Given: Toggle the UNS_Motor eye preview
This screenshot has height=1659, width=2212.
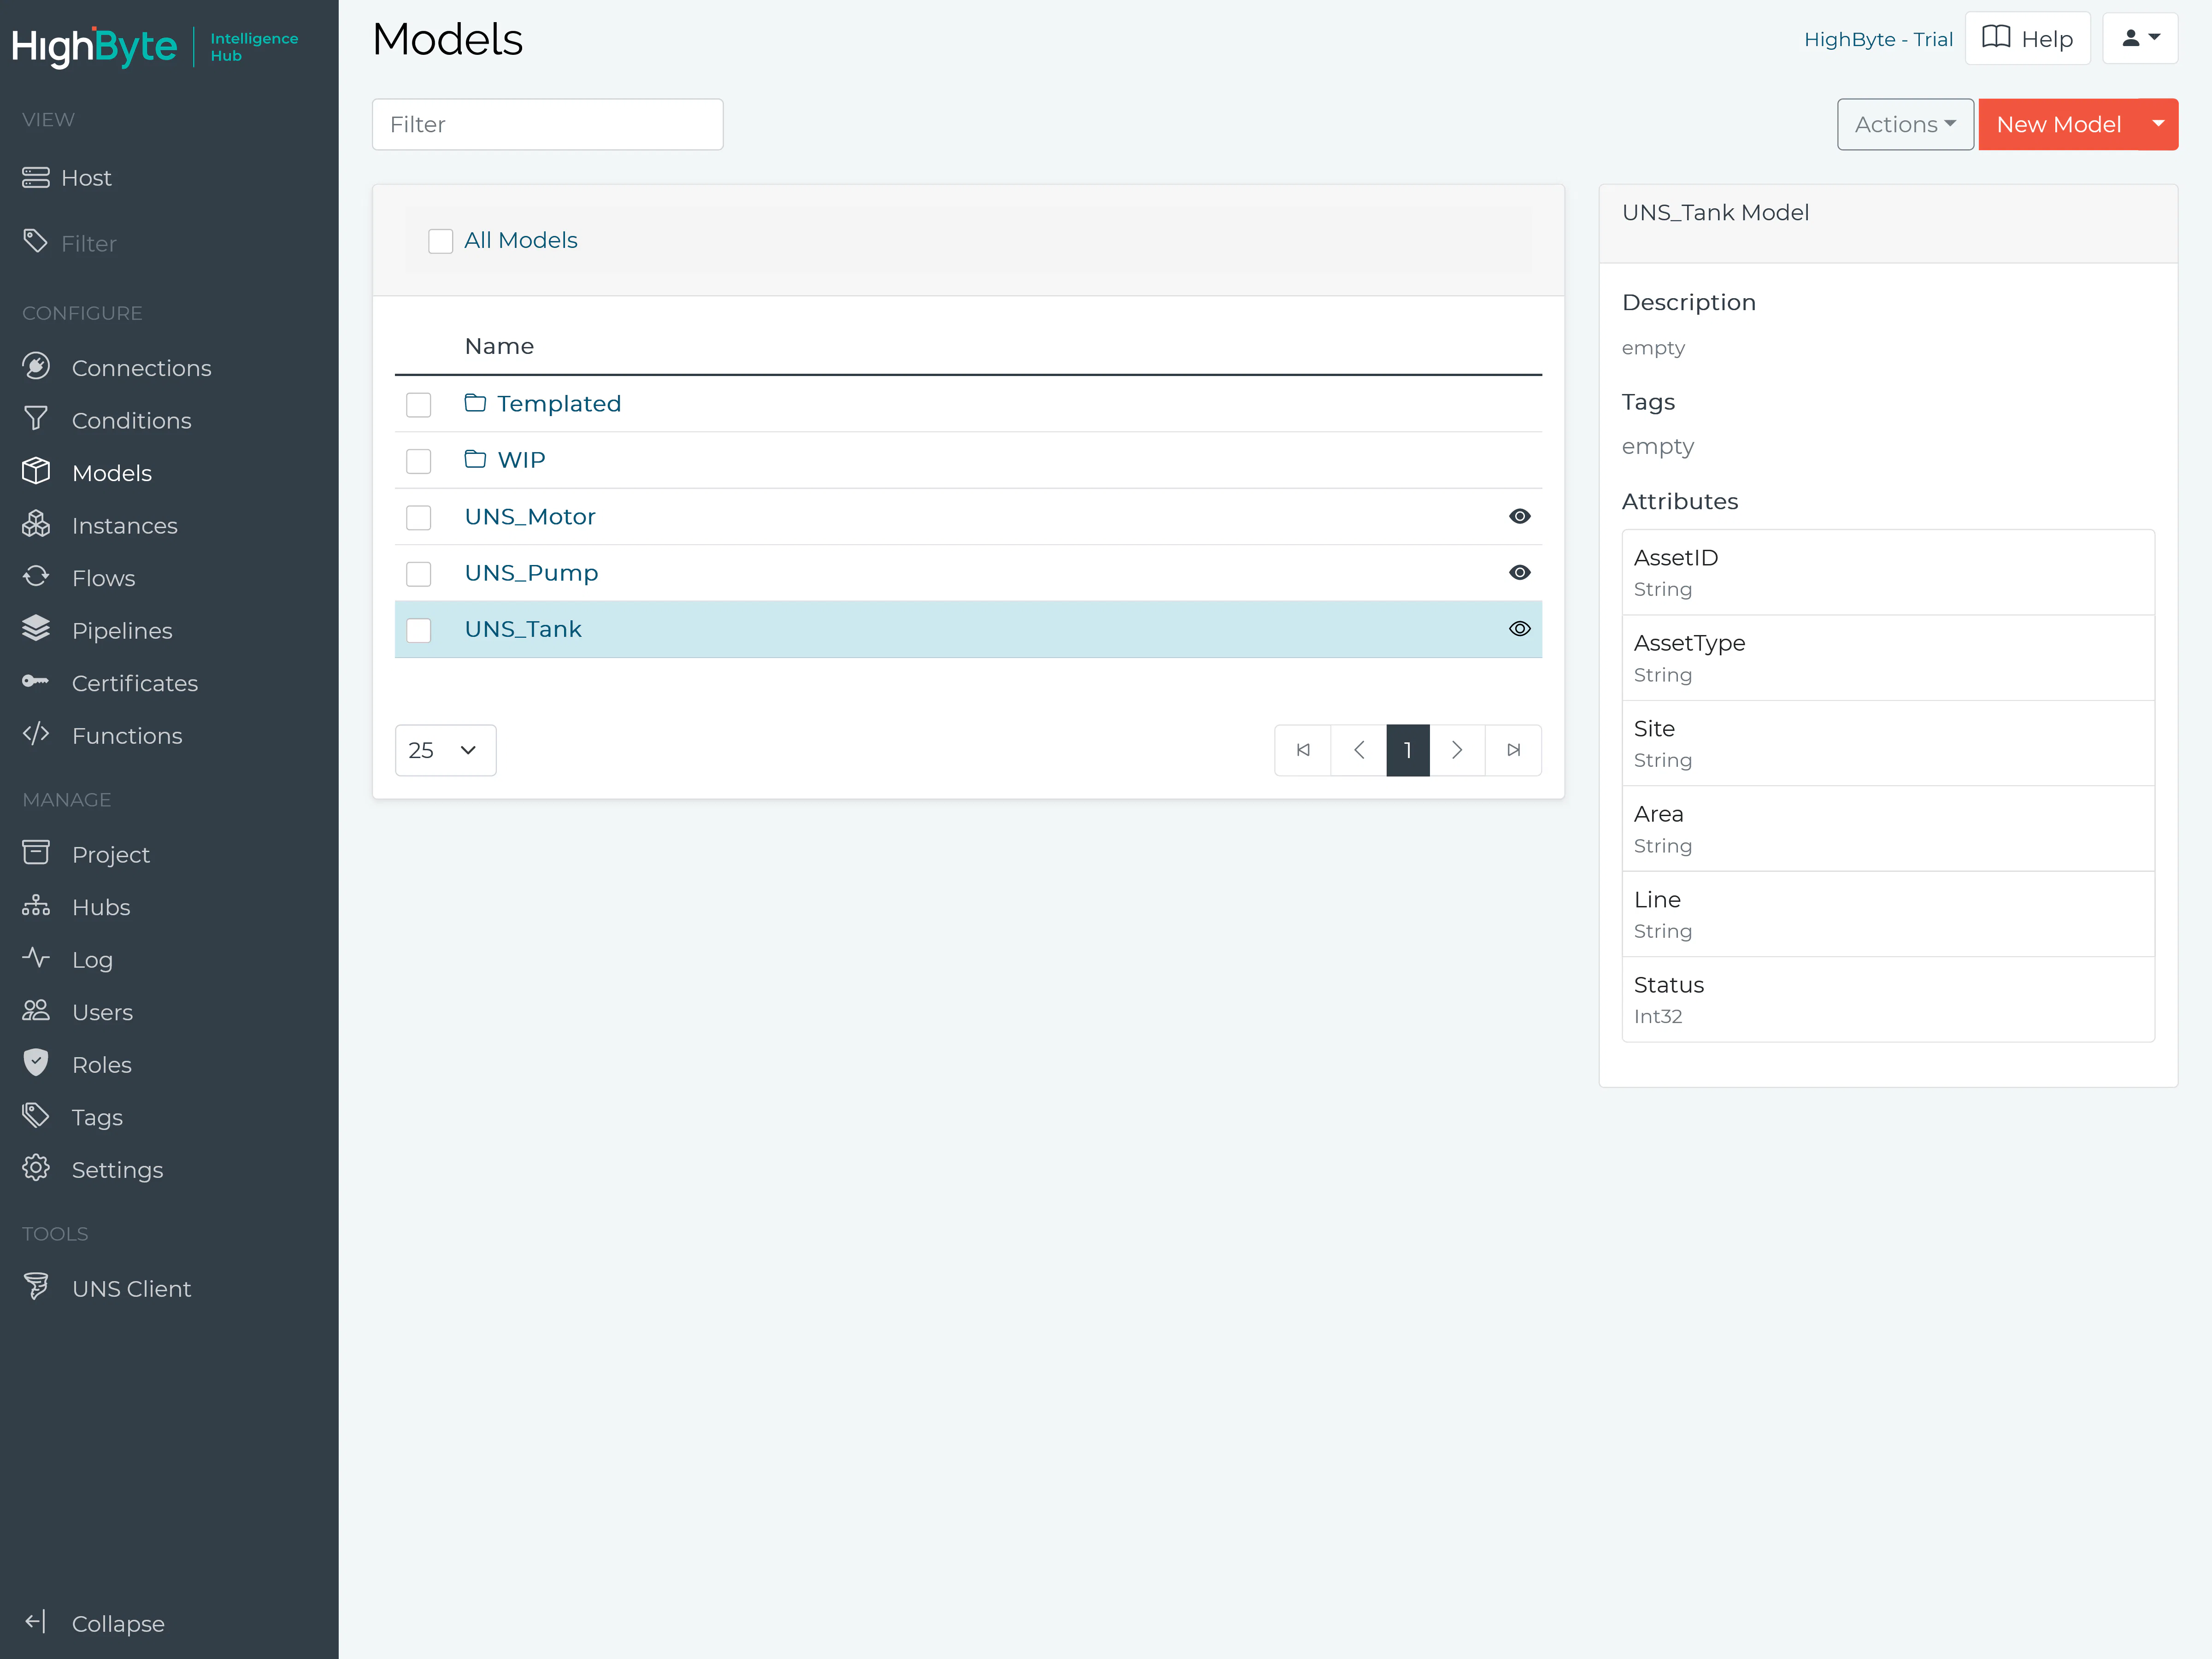Looking at the screenshot, I should [x=1519, y=516].
